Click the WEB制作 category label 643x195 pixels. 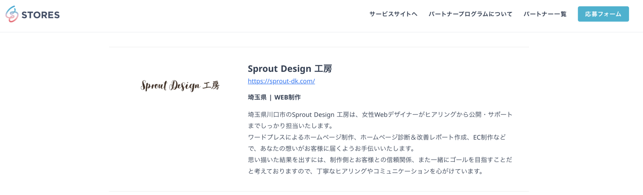click(287, 97)
